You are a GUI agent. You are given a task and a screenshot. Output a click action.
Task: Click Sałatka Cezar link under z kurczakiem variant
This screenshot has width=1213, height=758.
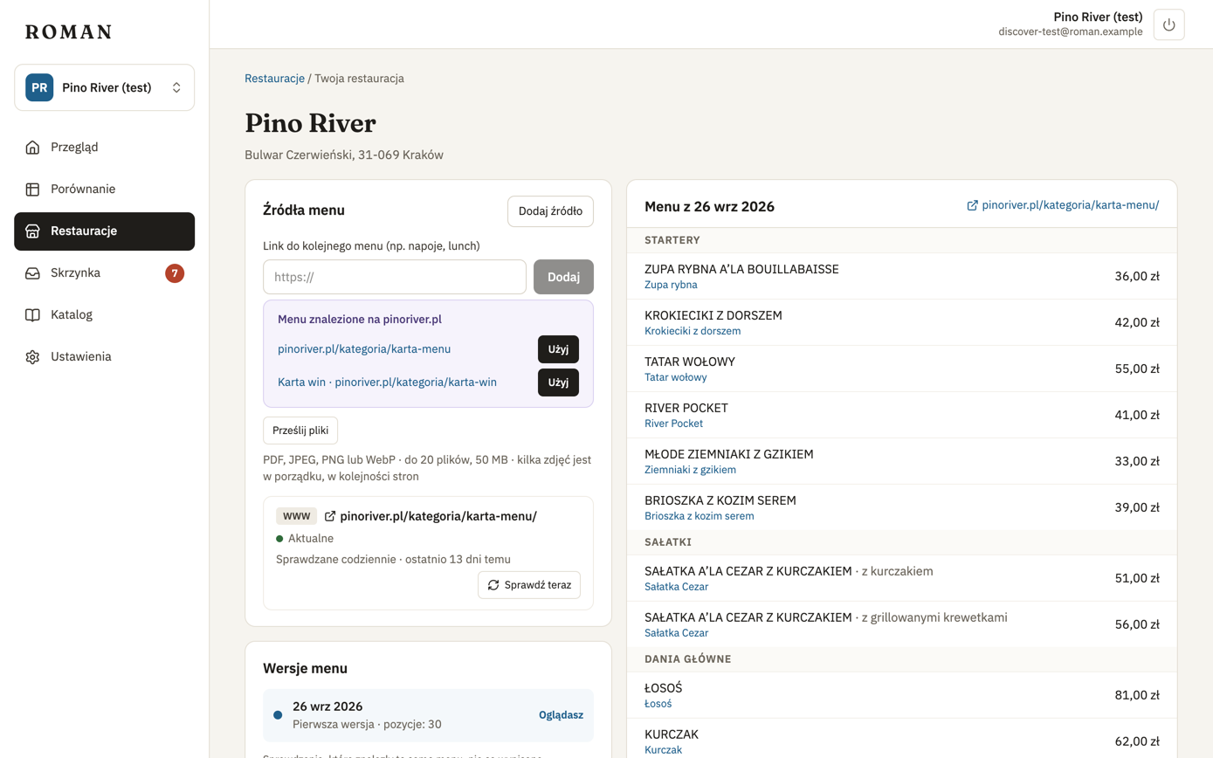(676, 587)
